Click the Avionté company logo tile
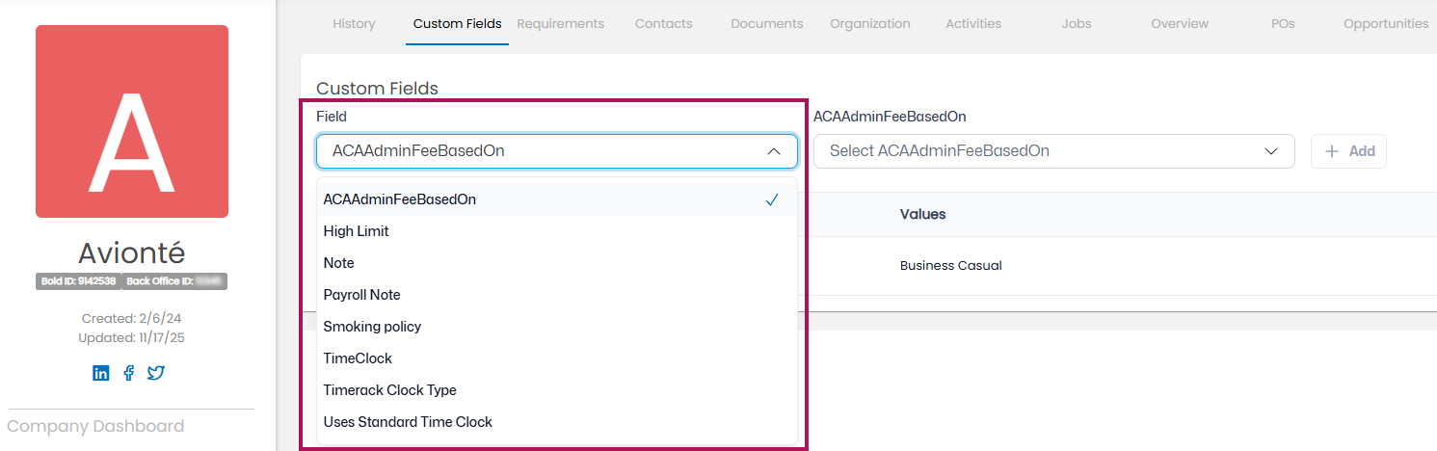Image resolution: width=1437 pixels, height=451 pixels. (x=132, y=121)
